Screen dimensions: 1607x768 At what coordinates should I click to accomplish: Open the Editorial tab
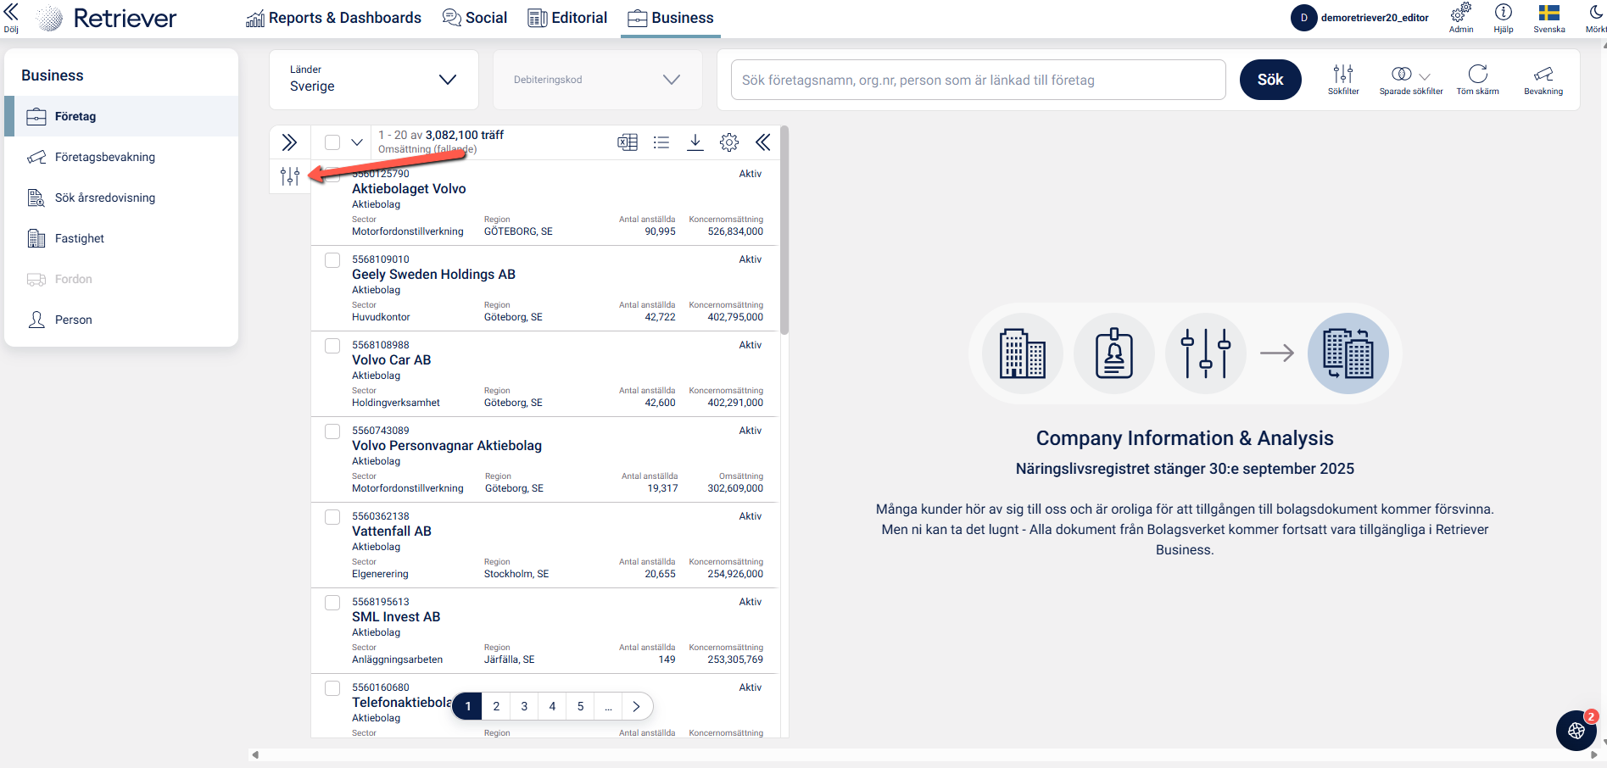[x=567, y=18]
